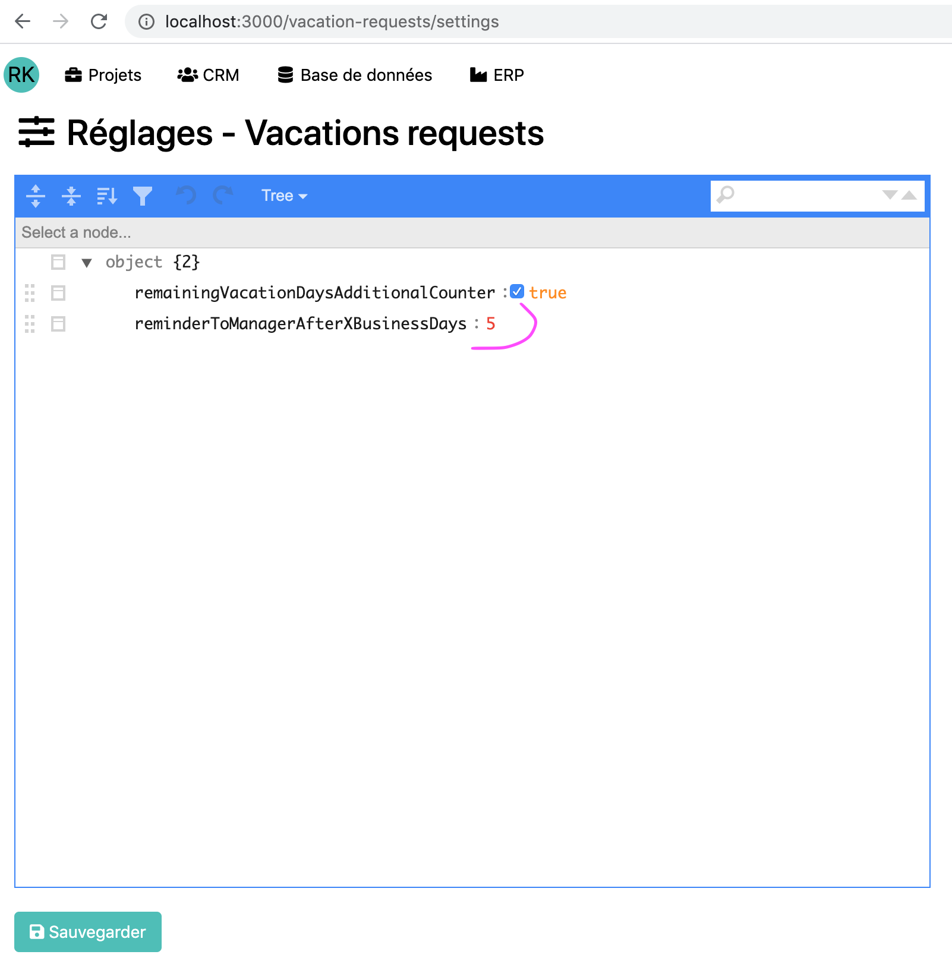Uncheck remainingVacationDaysAdditionalCounter true checkbox
The height and width of the screenshot is (964, 952).
(517, 292)
